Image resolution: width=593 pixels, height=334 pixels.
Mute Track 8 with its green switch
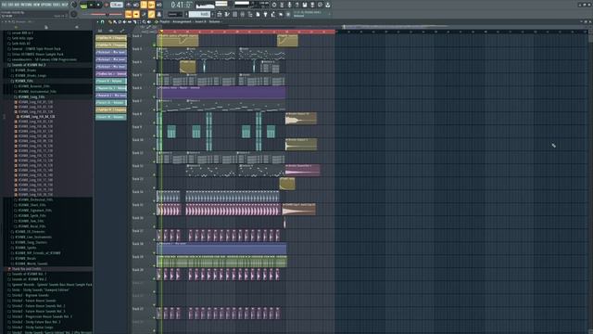[x=155, y=123]
